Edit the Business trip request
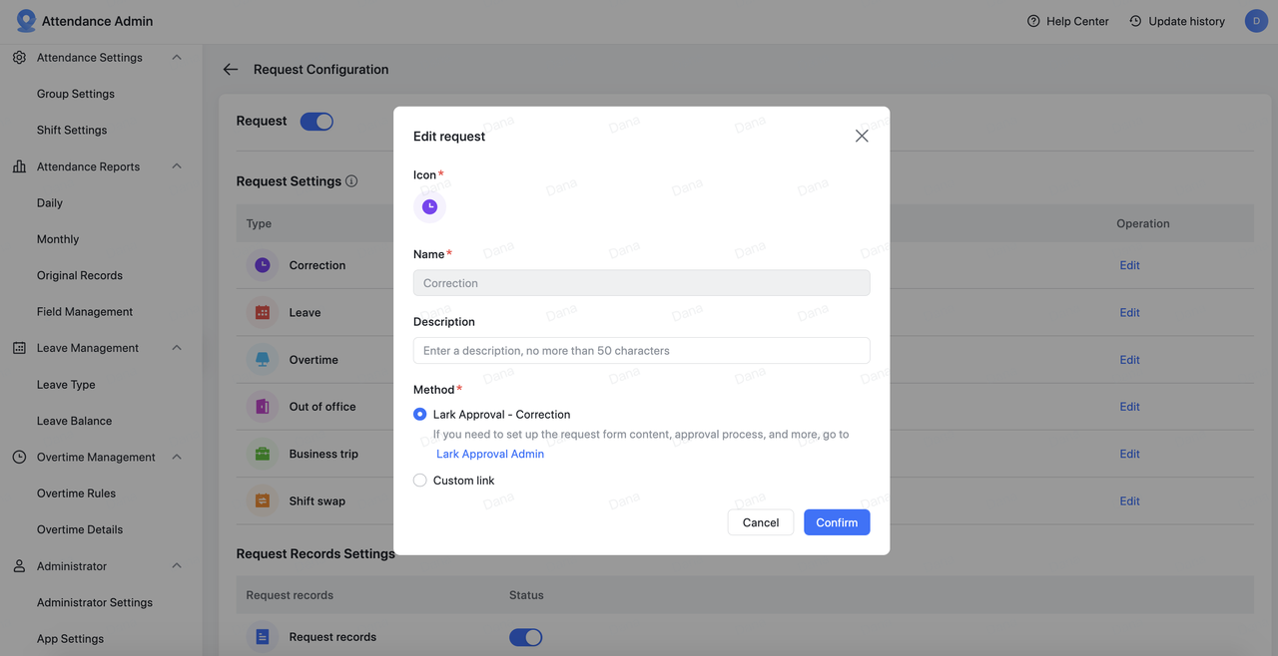 click(1129, 454)
